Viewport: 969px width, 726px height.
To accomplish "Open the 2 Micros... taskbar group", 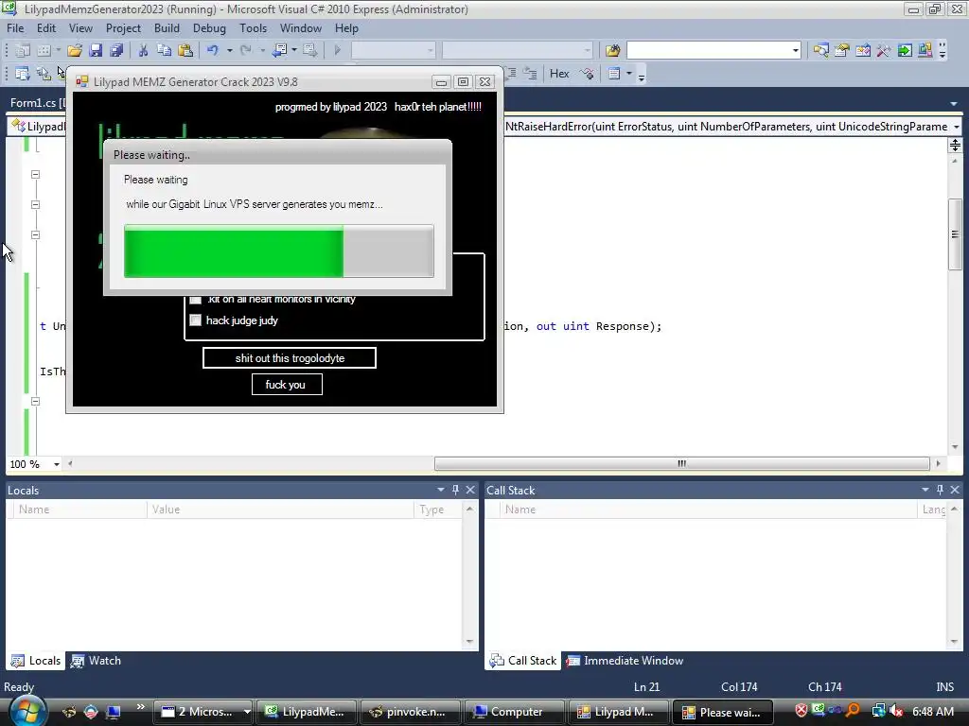I will [x=203, y=712].
